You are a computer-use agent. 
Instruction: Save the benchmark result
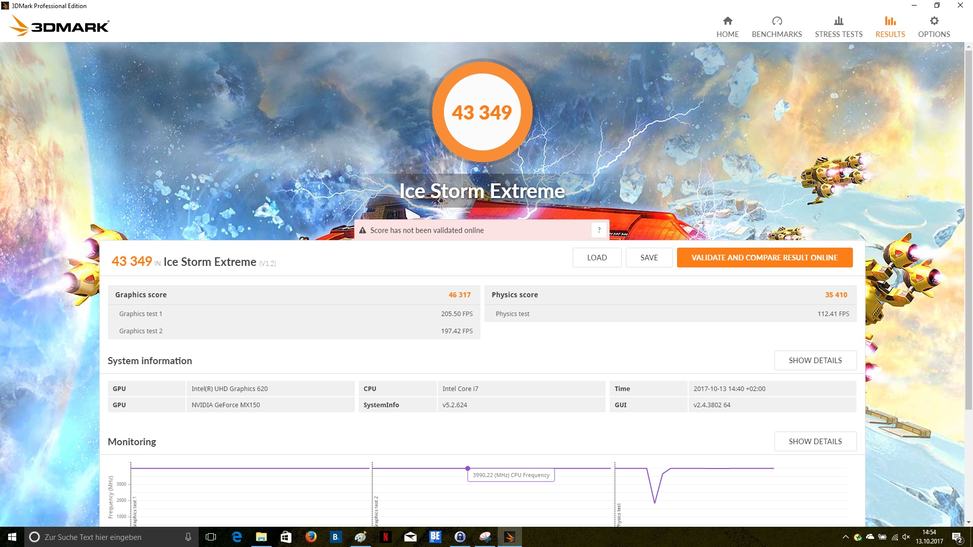pyautogui.click(x=649, y=257)
